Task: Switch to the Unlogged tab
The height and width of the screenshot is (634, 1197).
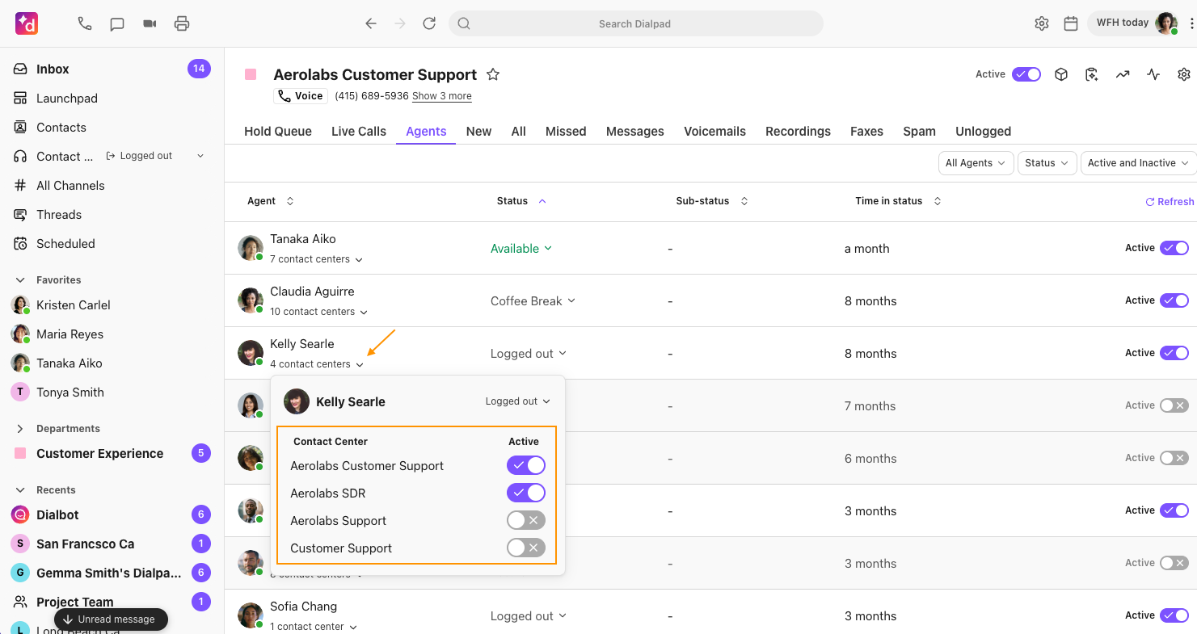Action: pos(983,131)
